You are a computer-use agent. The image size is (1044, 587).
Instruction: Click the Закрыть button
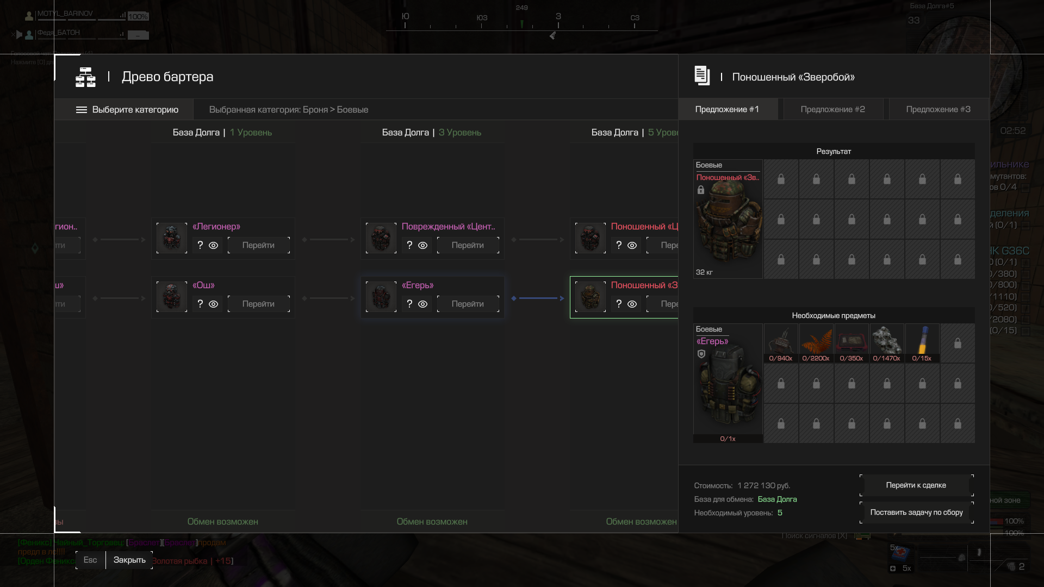coord(129,560)
